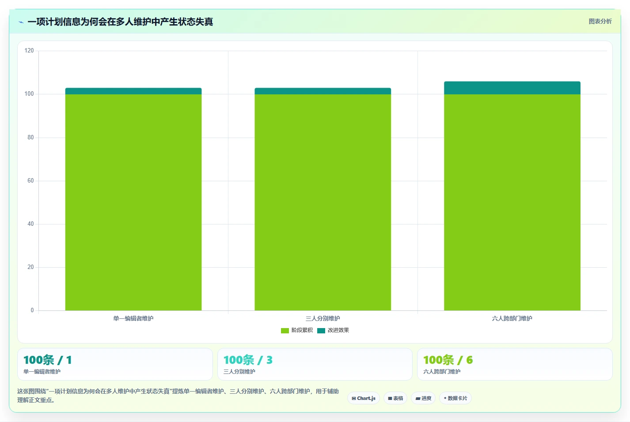Click the y-axis value 100
The width and height of the screenshot is (630, 422).
29,94
